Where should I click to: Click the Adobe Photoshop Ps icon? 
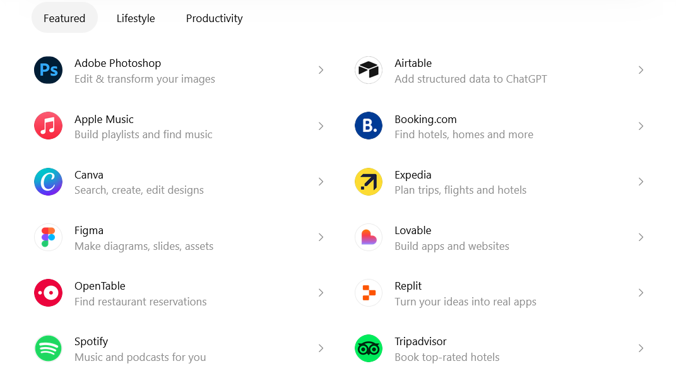pos(48,70)
